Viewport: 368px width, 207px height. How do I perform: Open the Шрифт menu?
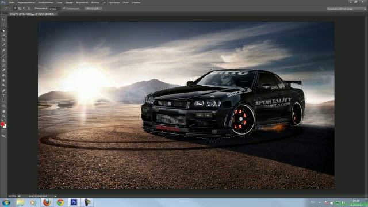point(69,2)
